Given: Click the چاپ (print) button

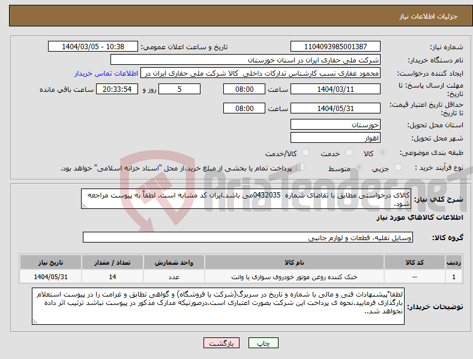Looking at the screenshot, I should point(263,343).
